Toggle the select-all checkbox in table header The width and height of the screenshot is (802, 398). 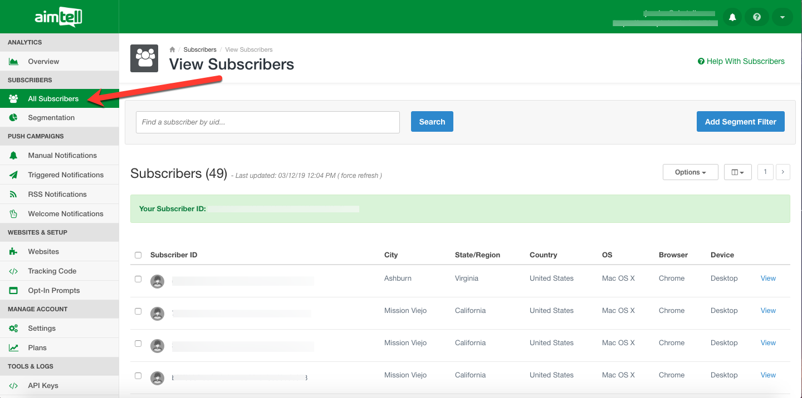click(x=138, y=255)
